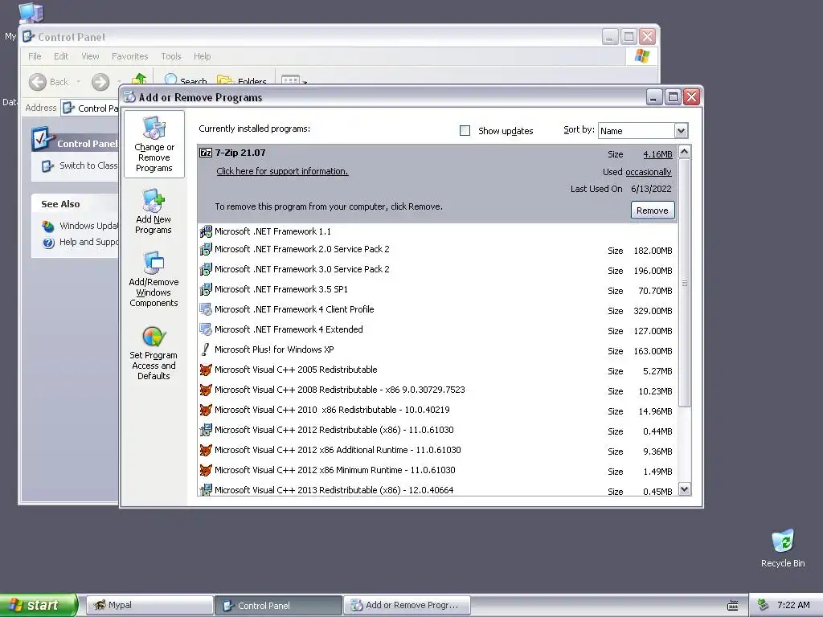Image resolution: width=823 pixels, height=617 pixels.
Task: Open the Favorites menu in Control Panel
Action: tap(129, 56)
